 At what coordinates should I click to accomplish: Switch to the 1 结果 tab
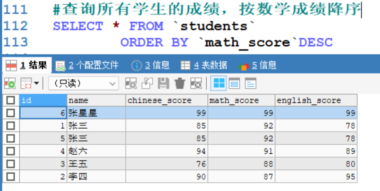point(26,66)
